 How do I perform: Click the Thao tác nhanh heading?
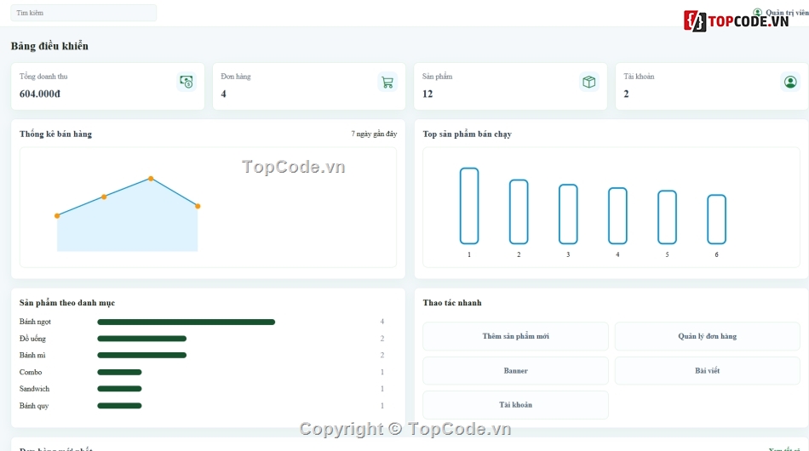click(x=452, y=303)
